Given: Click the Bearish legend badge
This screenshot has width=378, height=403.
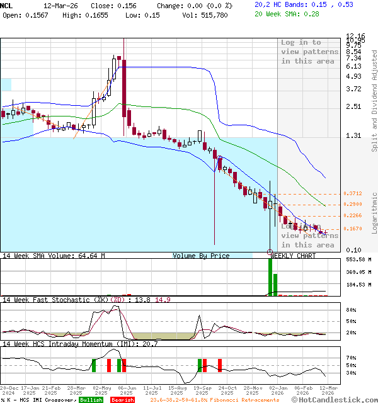Looking at the screenshot, I should [x=122, y=400].
